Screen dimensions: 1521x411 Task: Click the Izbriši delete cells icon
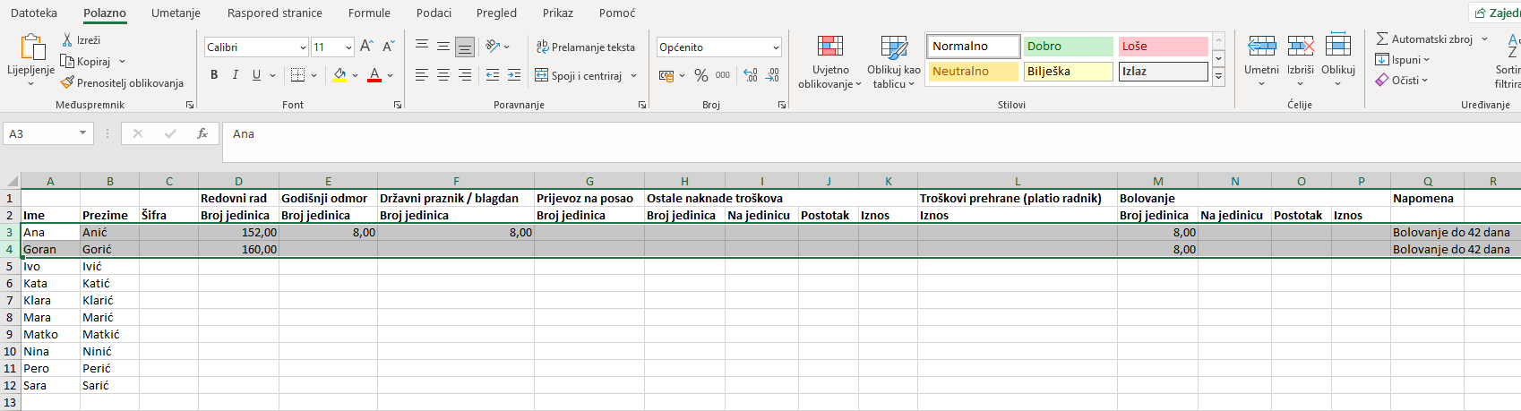pyautogui.click(x=1301, y=46)
